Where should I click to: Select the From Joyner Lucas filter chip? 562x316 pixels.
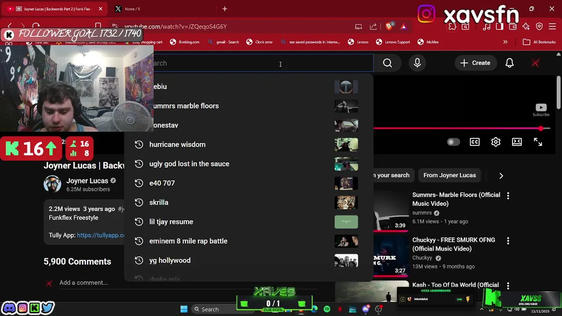coord(450,175)
